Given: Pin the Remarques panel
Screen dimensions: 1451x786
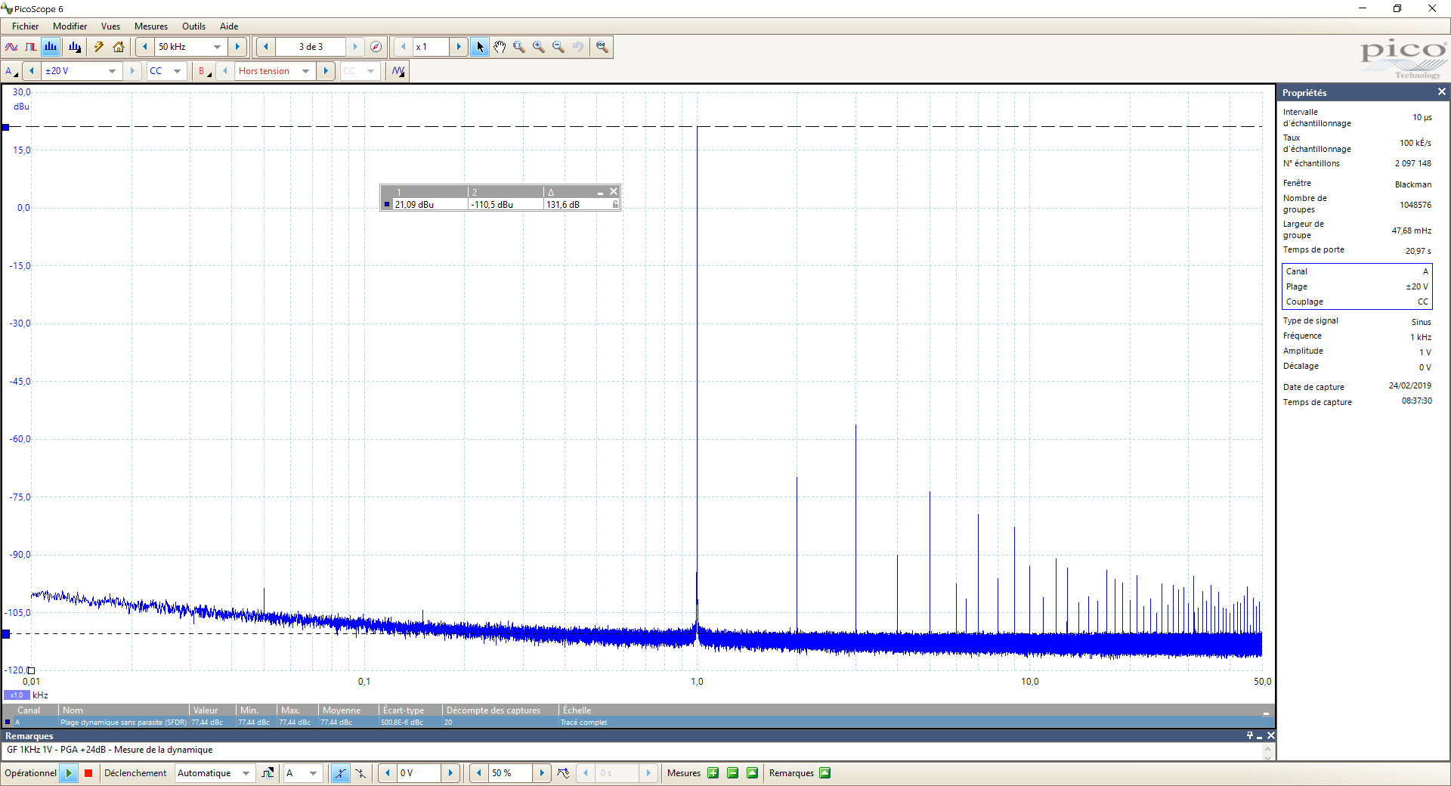Looking at the screenshot, I should tap(1250, 735).
